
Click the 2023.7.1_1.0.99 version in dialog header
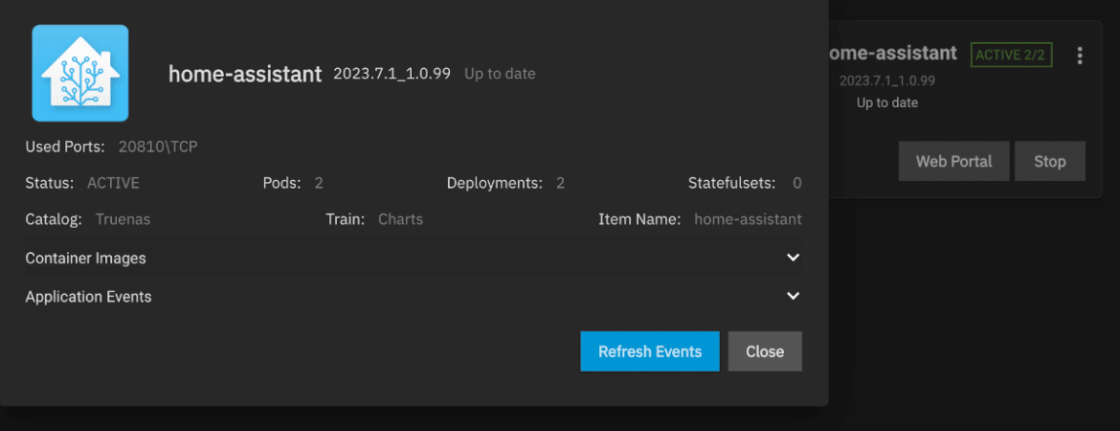[x=392, y=74]
